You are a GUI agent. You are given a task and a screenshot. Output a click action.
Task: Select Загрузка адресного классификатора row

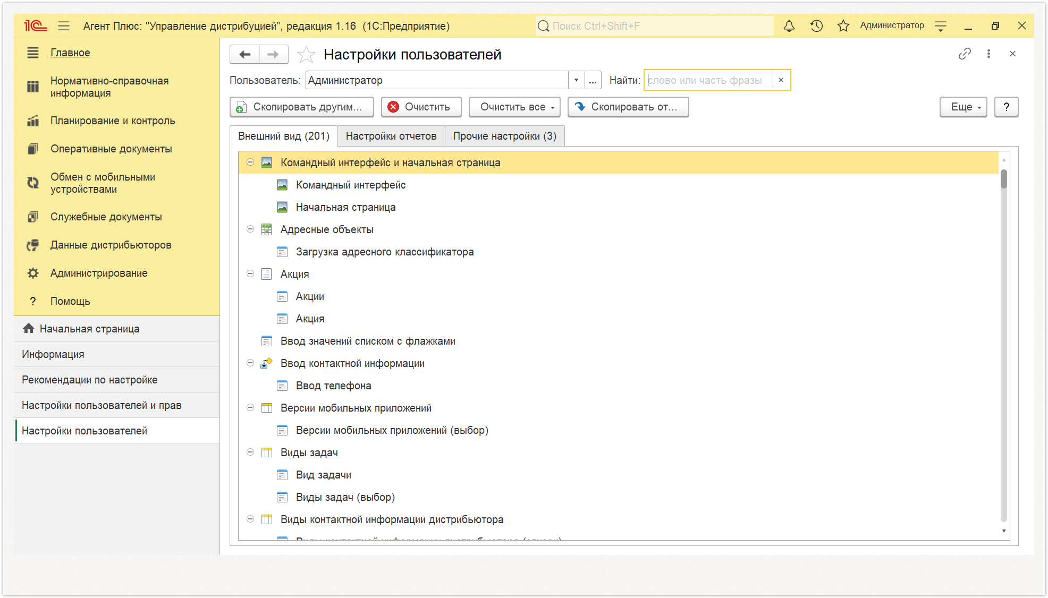(x=619, y=252)
